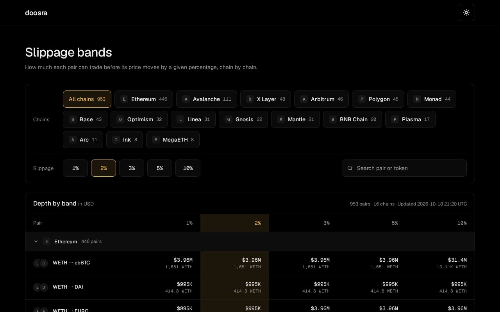Click the search magnifier icon

point(350,168)
